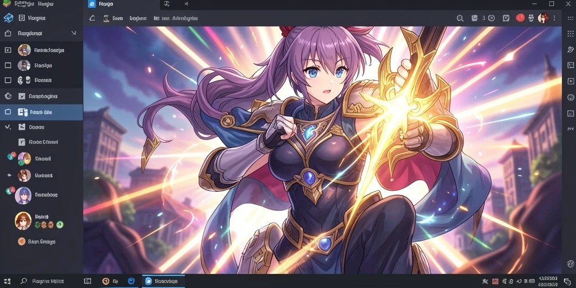Click the hand pointer icon in the right sidebar
Viewport: 576px width, 288px height.
570,49
